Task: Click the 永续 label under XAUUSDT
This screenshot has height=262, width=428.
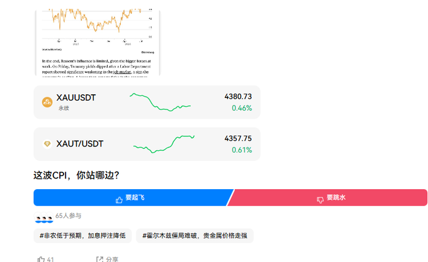Action: [x=64, y=108]
